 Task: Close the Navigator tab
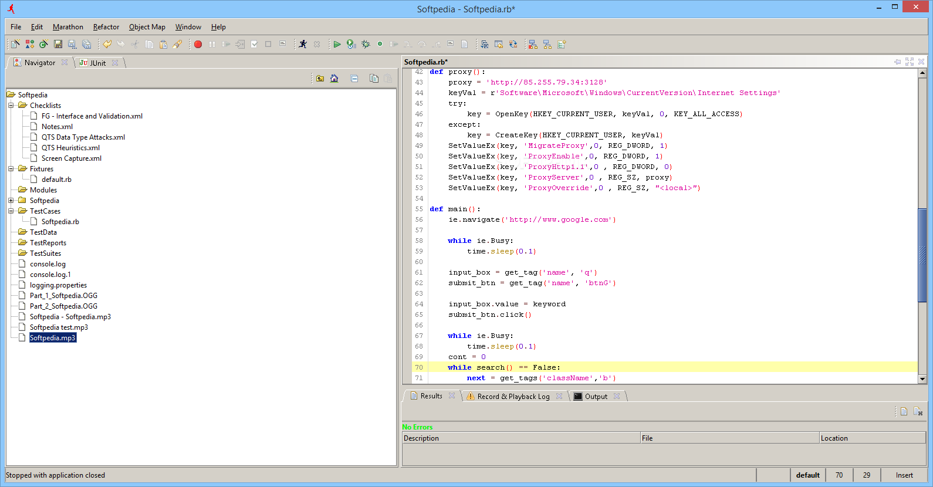coord(65,62)
